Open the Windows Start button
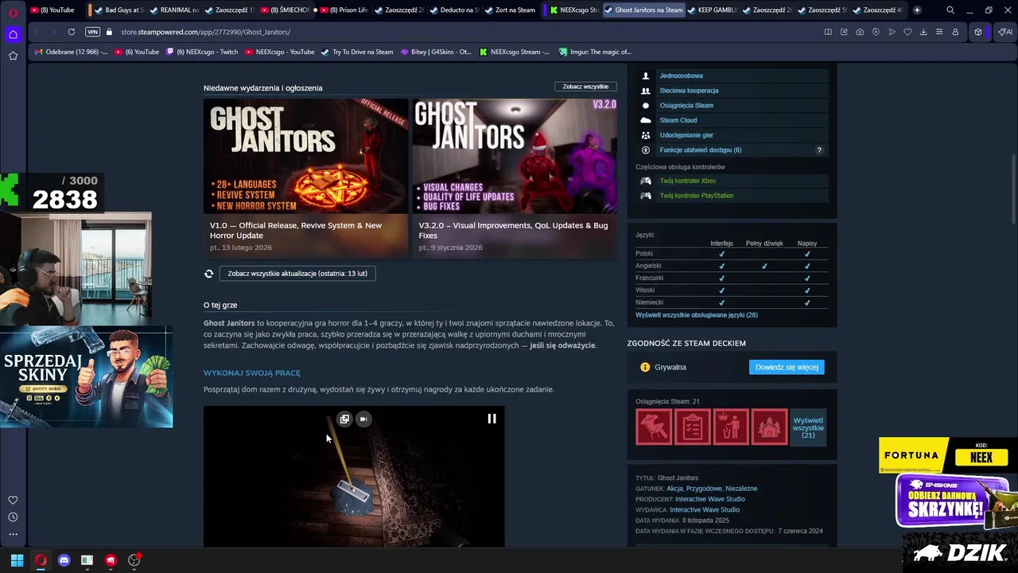The width and height of the screenshot is (1018, 573). (17, 560)
